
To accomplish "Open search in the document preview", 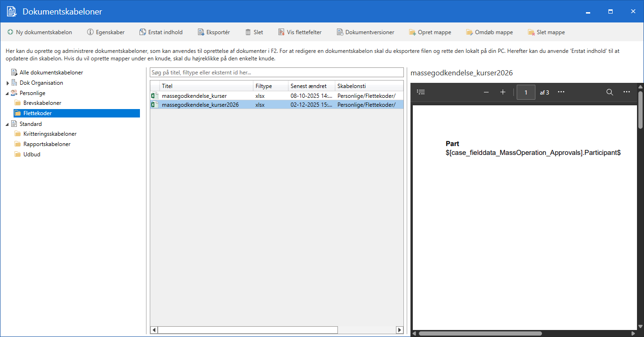I will (x=609, y=92).
